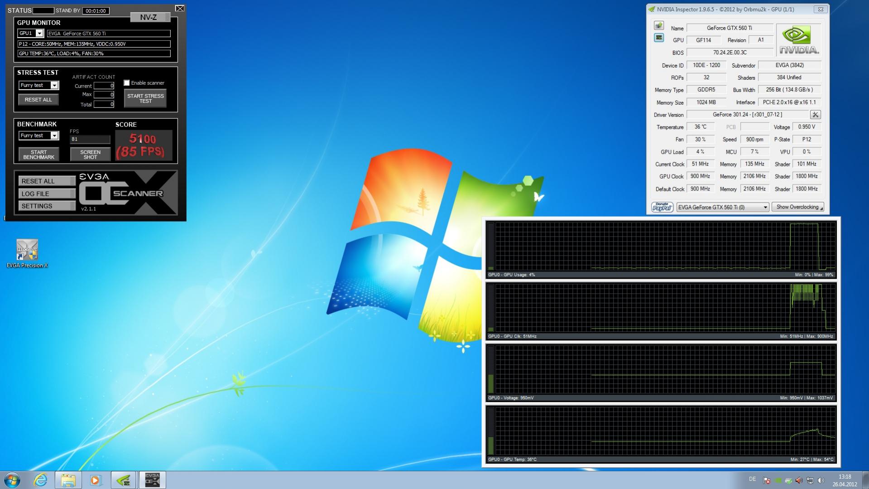Viewport: 869px width, 489px height.
Task: Click the Current artifact count field
Action: [x=104, y=86]
